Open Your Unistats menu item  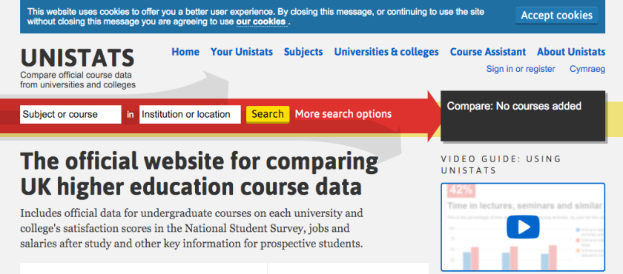click(x=242, y=52)
